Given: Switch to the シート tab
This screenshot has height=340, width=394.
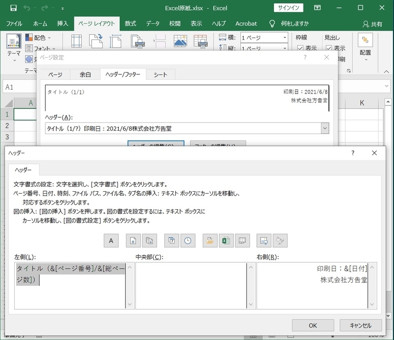Looking at the screenshot, I should click(x=160, y=75).
